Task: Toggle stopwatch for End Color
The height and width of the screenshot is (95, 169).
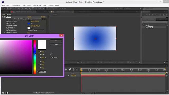Action: tap(7, 28)
